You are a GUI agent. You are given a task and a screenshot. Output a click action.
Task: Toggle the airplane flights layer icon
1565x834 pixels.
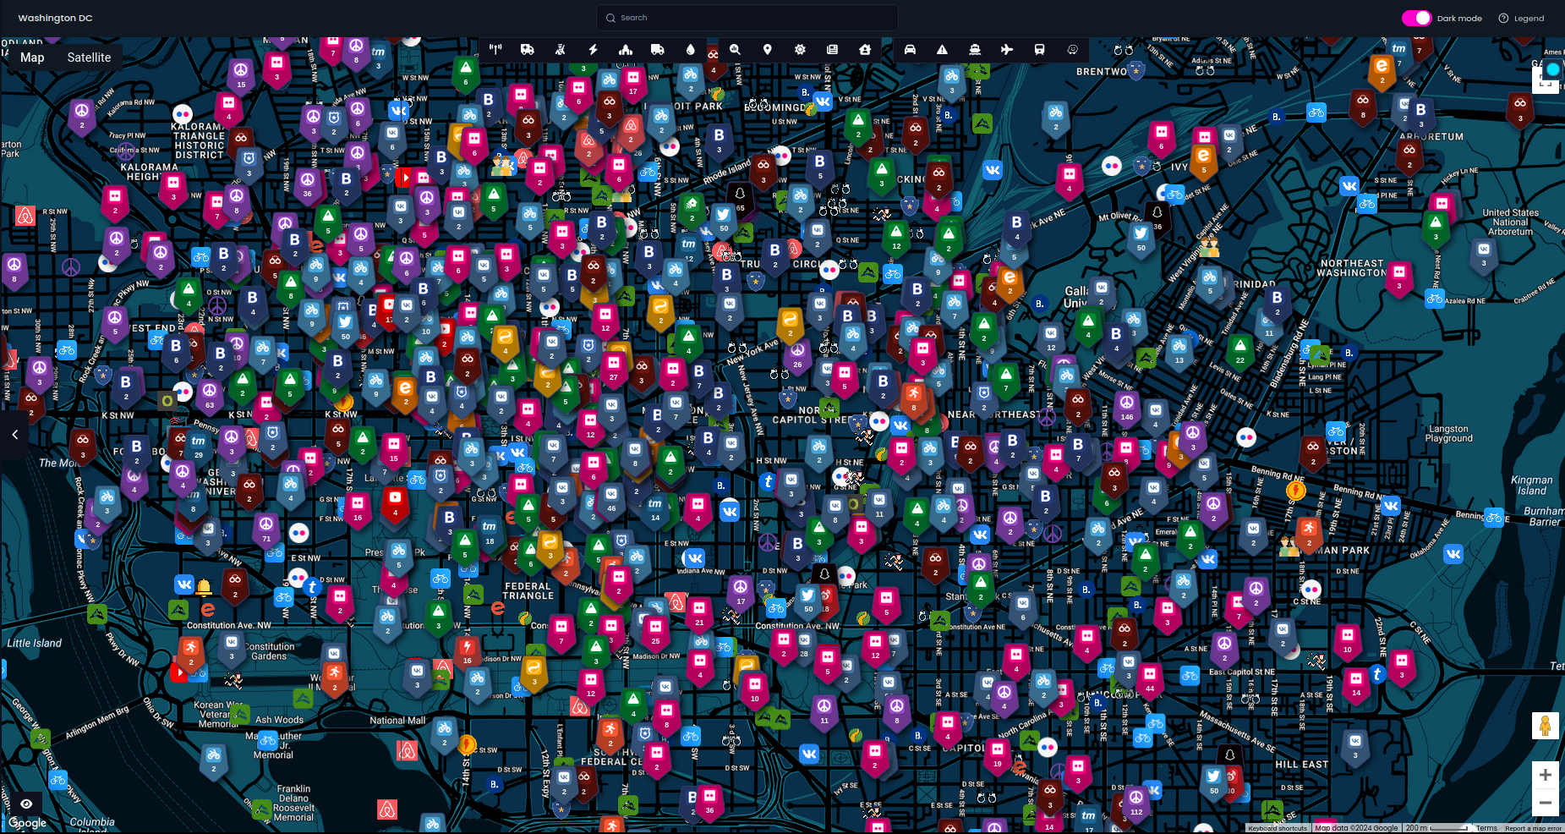(1007, 50)
